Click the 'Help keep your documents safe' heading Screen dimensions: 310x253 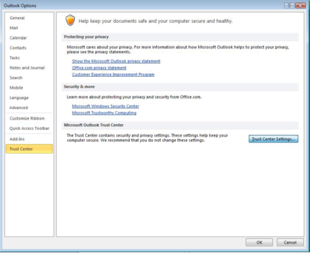coord(155,21)
